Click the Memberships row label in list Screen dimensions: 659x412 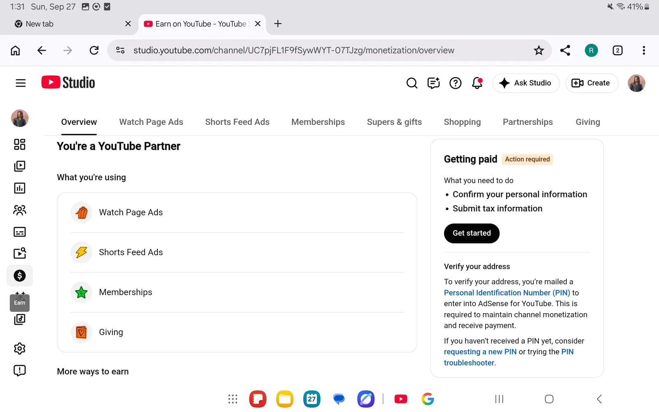tap(126, 292)
